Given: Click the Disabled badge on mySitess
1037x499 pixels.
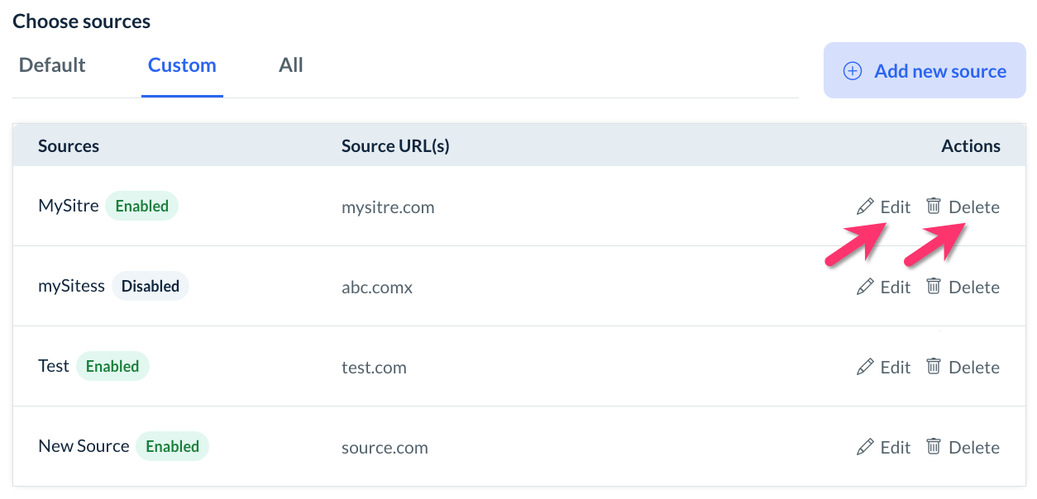Looking at the screenshot, I should click(x=151, y=286).
